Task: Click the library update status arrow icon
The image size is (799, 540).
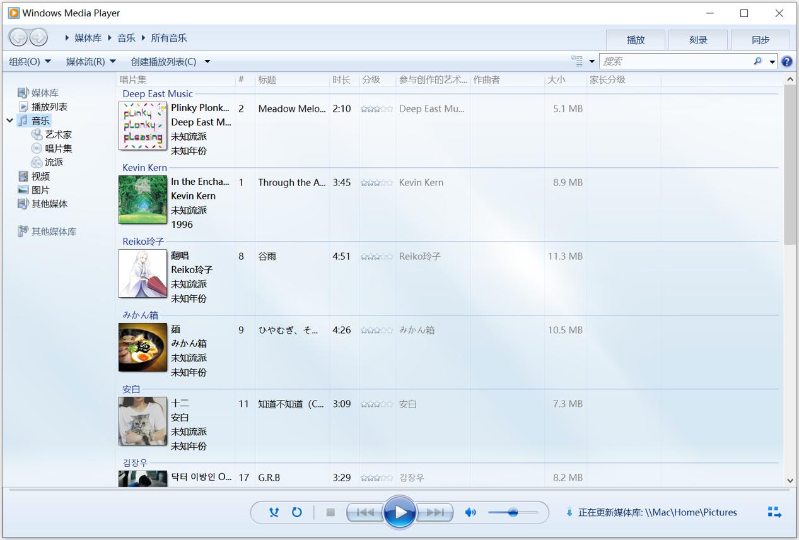Action: (569, 512)
